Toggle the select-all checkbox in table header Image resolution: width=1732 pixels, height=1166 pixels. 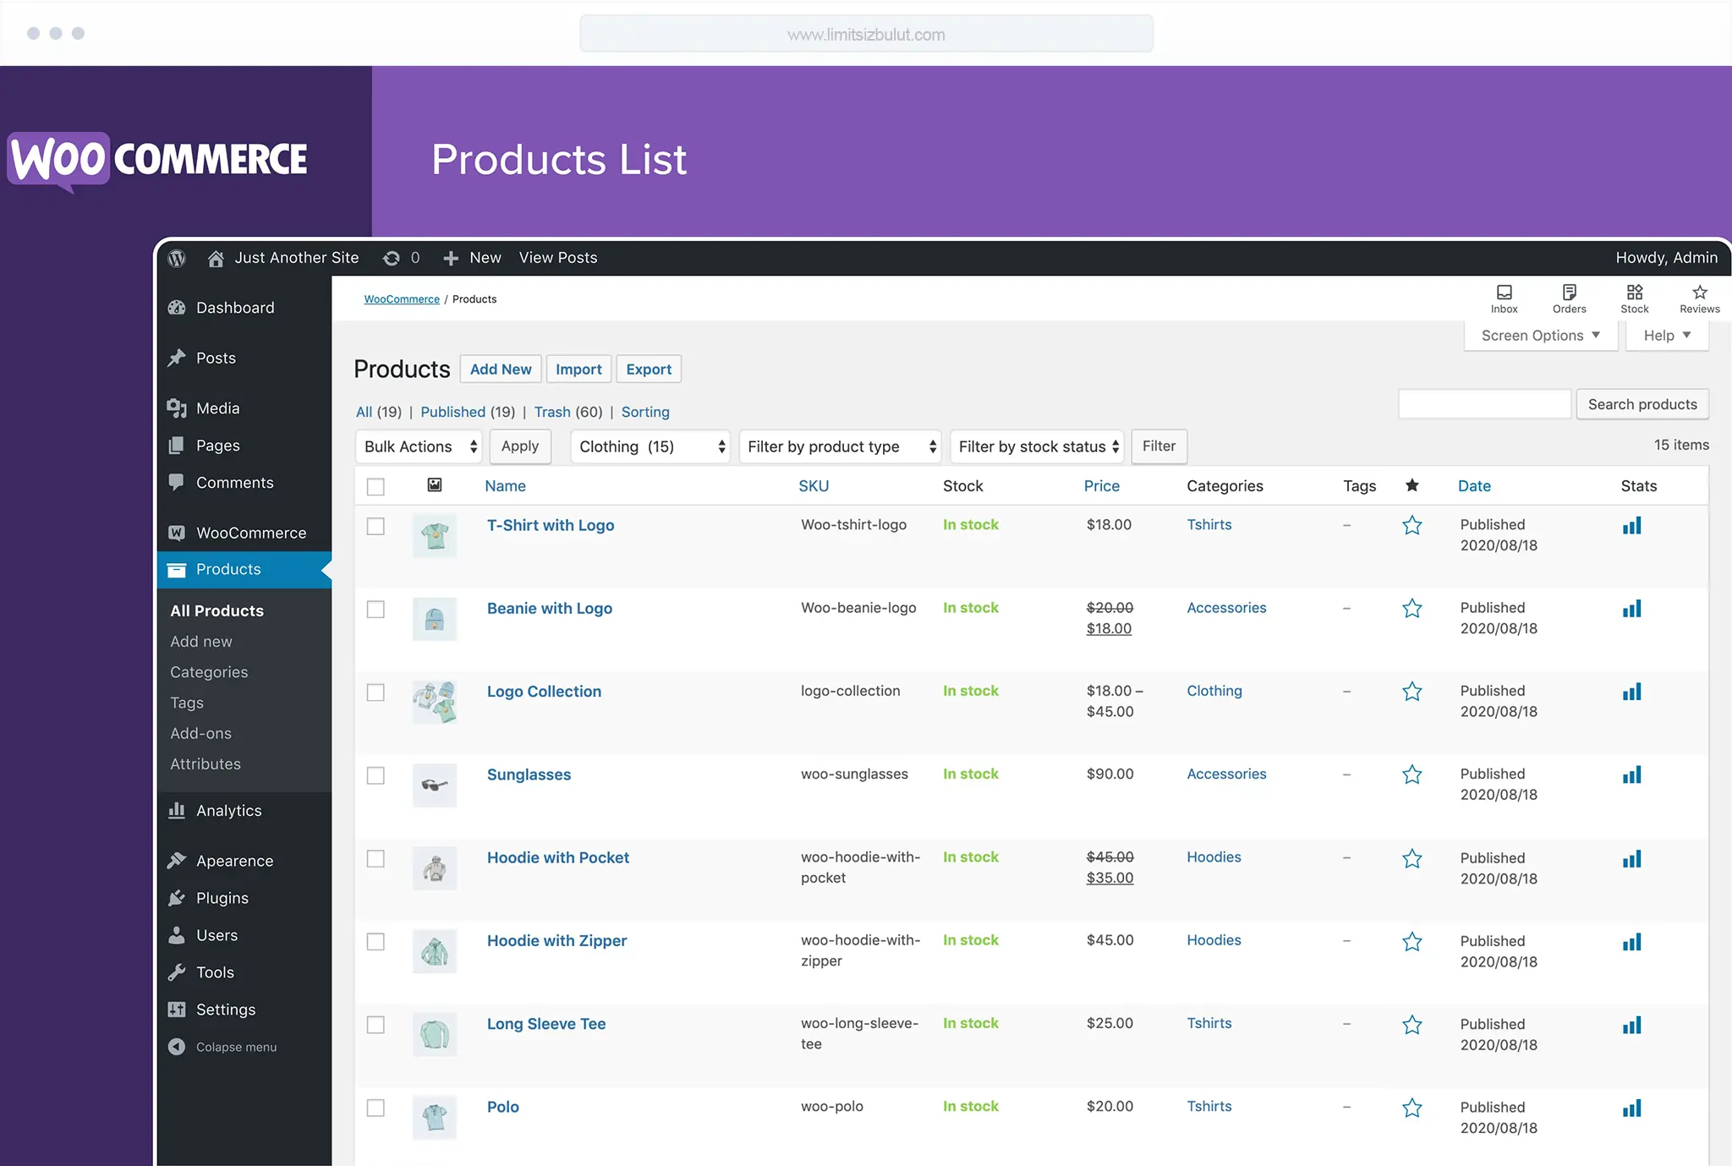(375, 486)
